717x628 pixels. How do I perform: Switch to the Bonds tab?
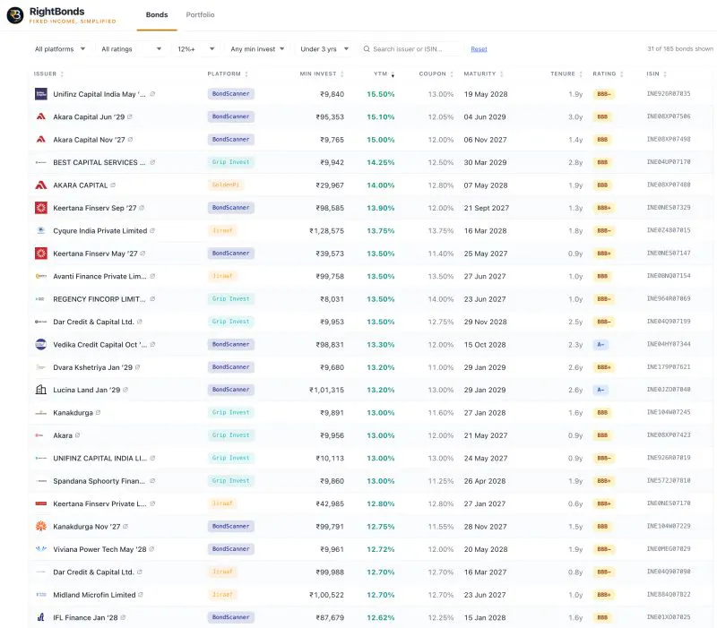tap(157, 14)
